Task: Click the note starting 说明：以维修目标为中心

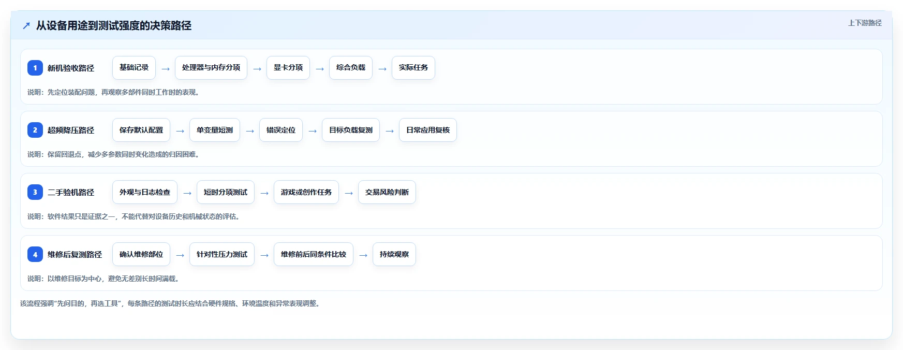Action: coord(105,279)
